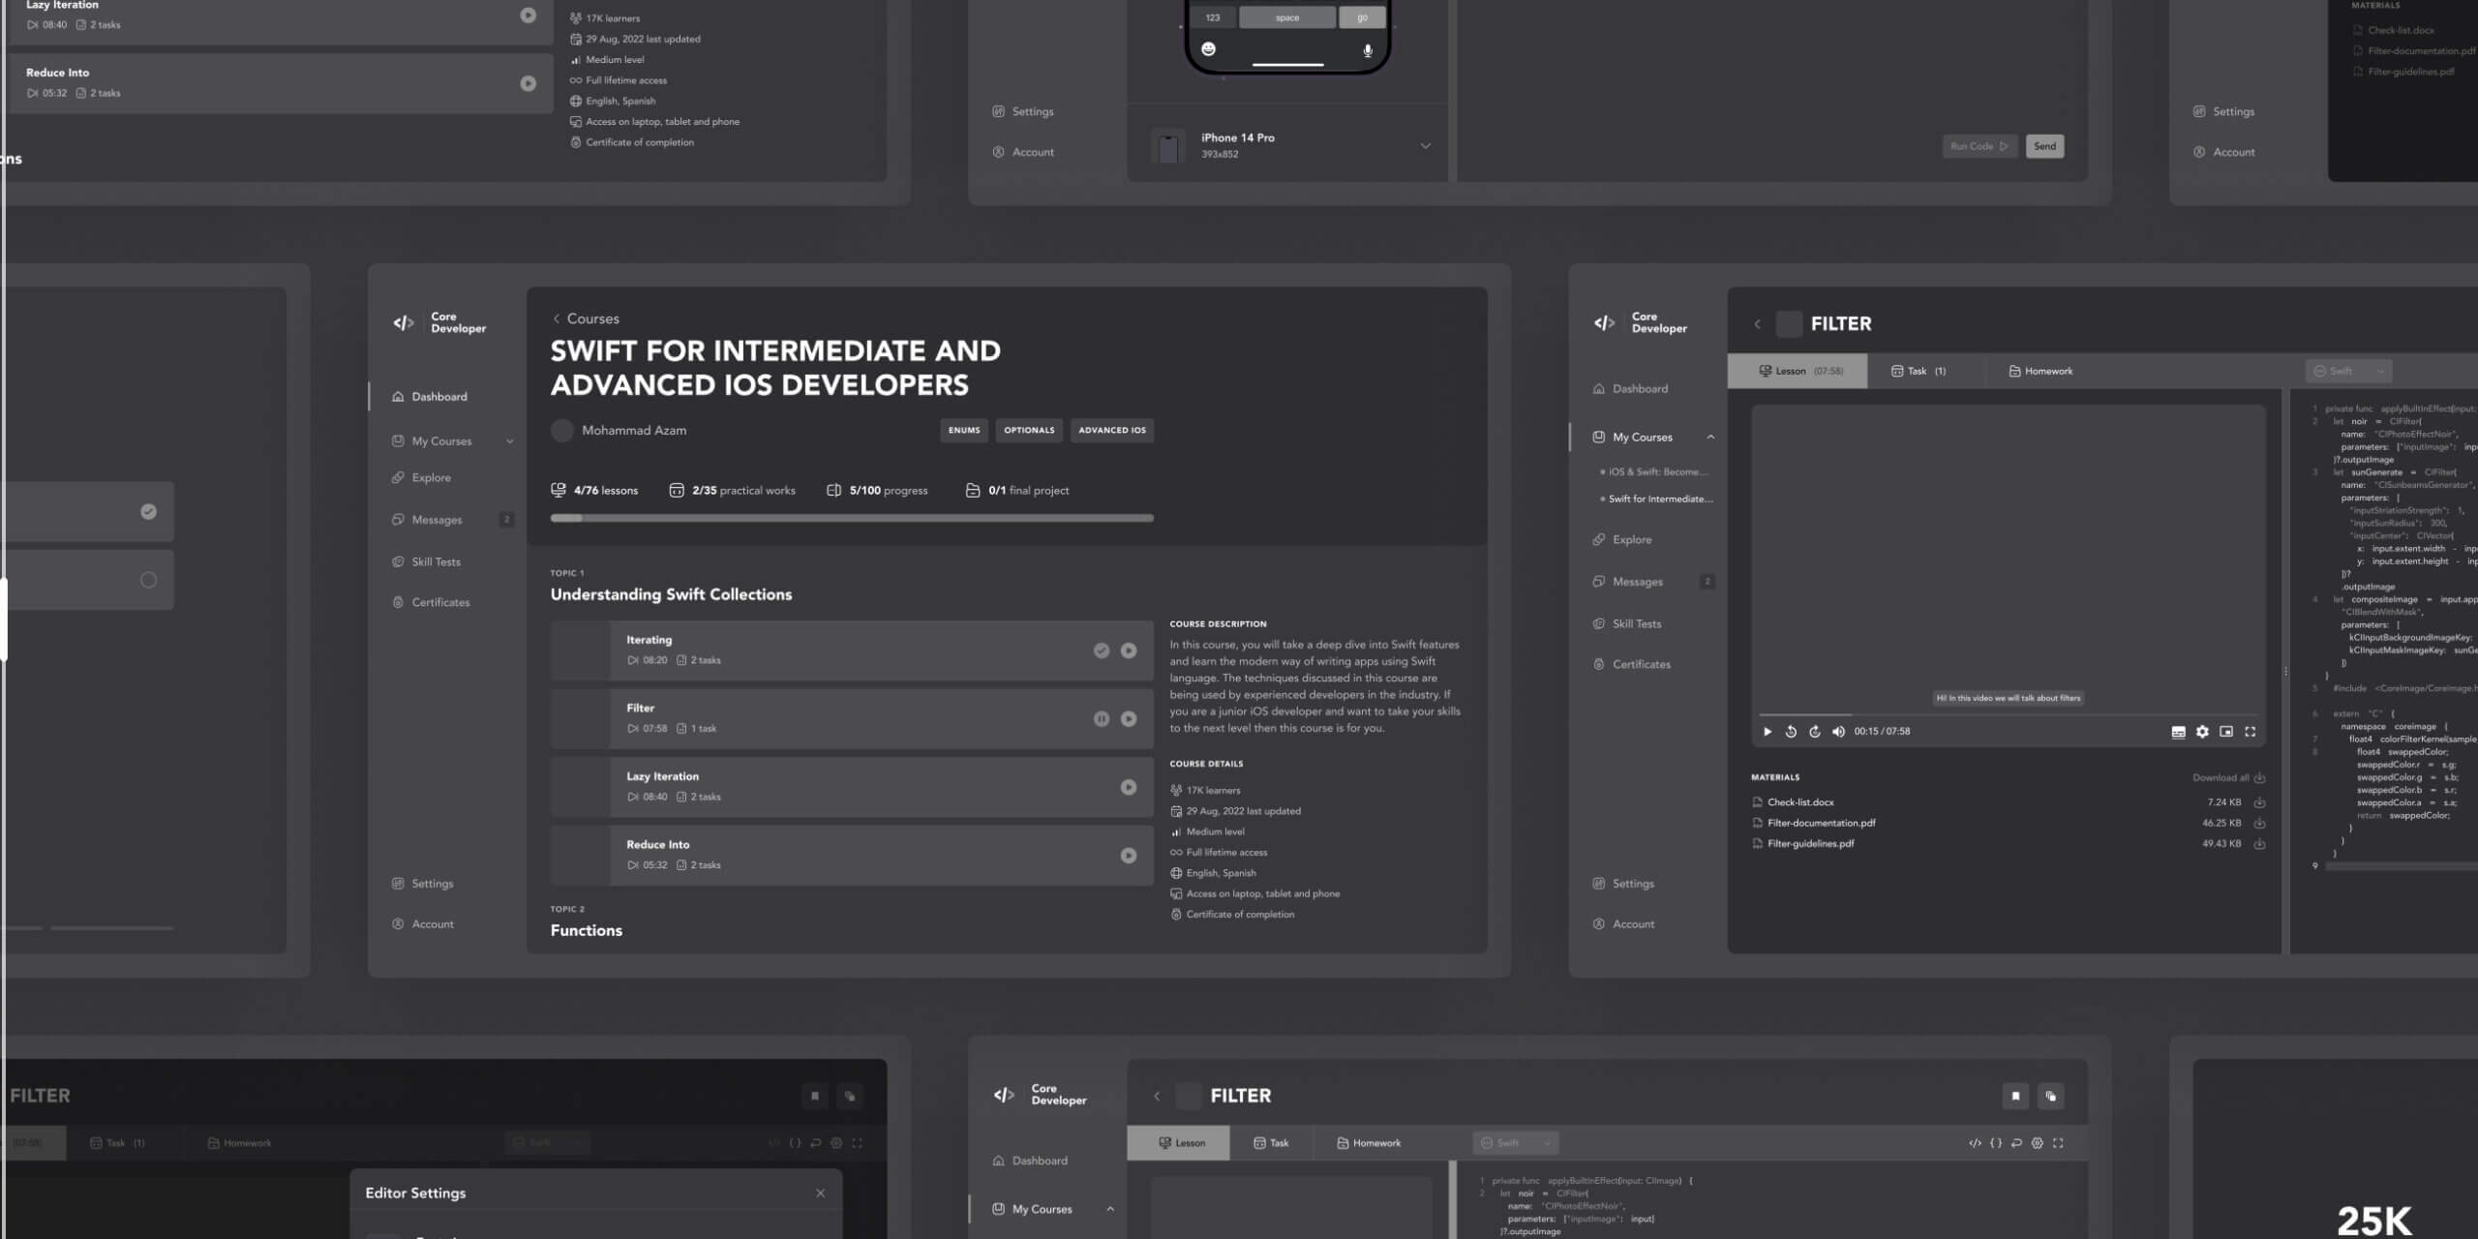
Task: Click the Download all link for materials
Action: coord(2223,777)
